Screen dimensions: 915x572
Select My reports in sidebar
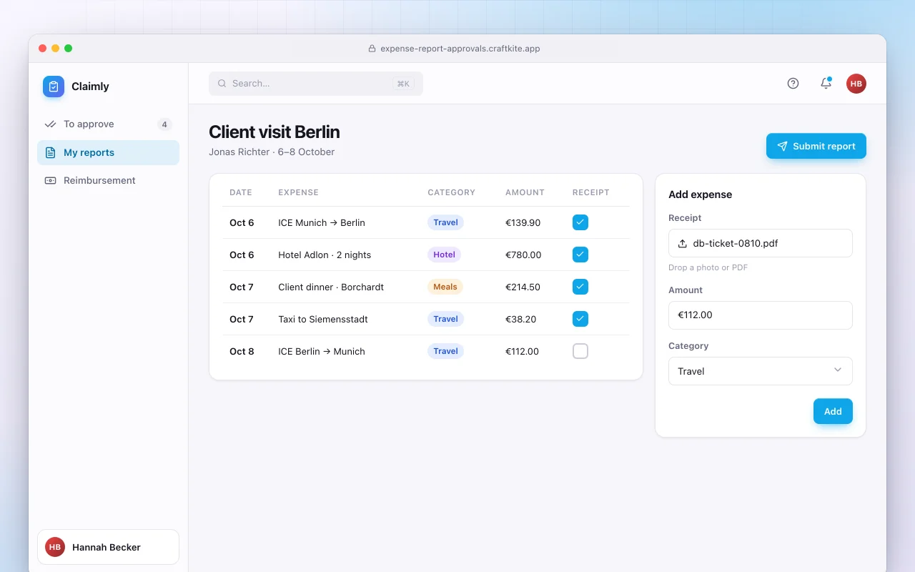coord(108,152)
